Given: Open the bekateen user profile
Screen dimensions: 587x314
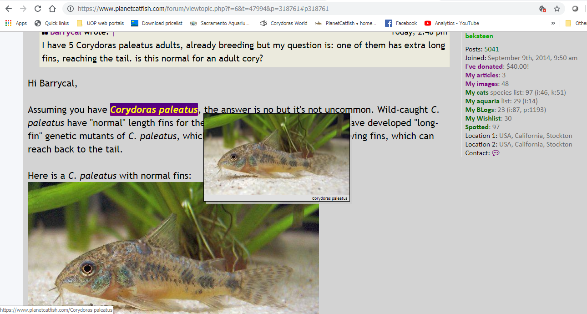Looking at the screenshot, I should (479, 36).
